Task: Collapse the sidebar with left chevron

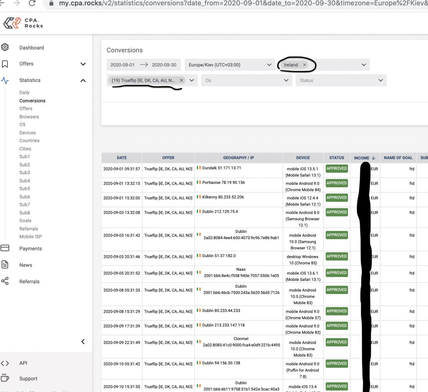Action: [83, 342]
